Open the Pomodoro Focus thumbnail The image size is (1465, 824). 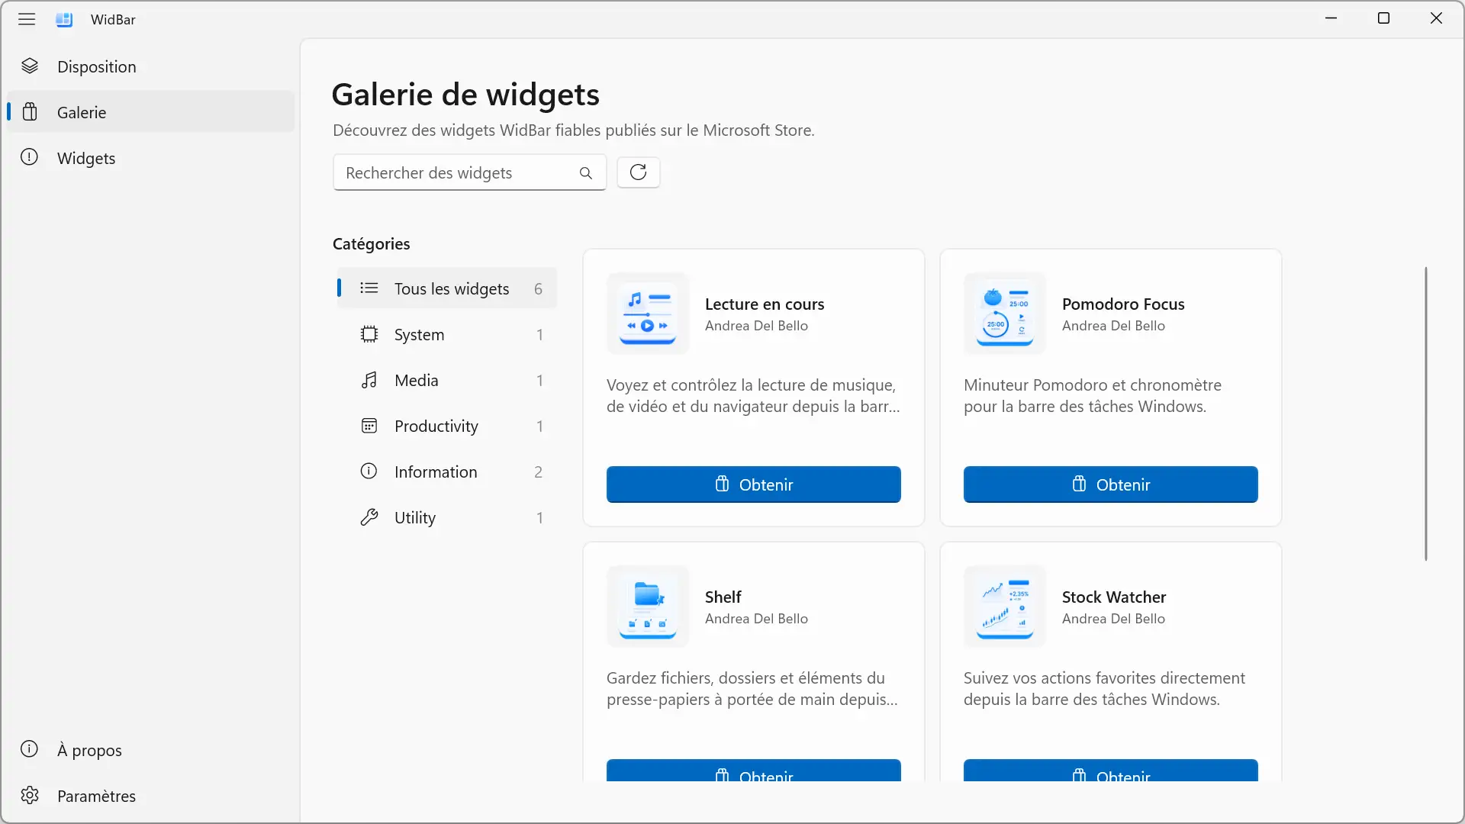pyautogui.click(x=1005, y=314)
